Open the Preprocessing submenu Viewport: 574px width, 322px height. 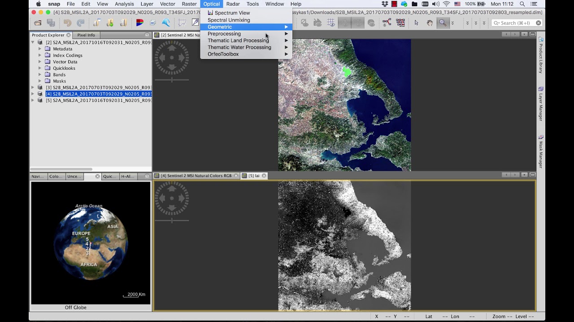click(246, 34)
